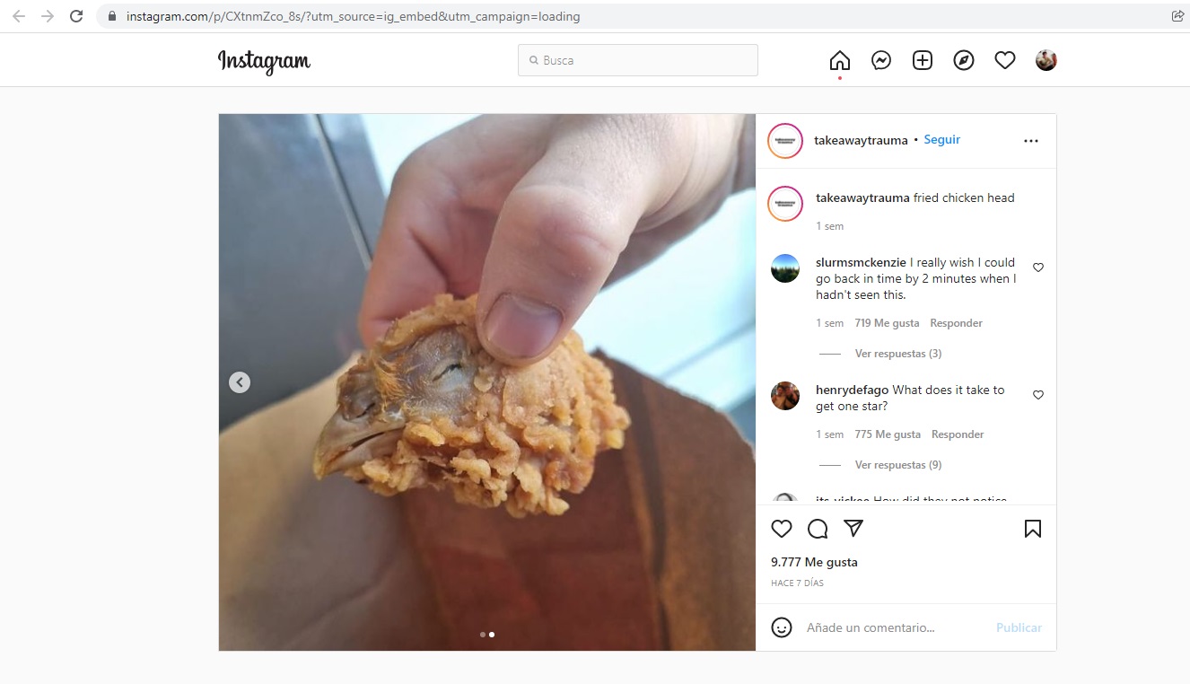Expand 'Ver respuestas (9)' replies

[x=897, y=465]
